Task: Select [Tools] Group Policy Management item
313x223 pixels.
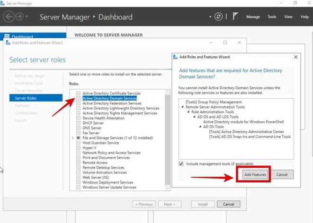Action: tap(214, 102)
